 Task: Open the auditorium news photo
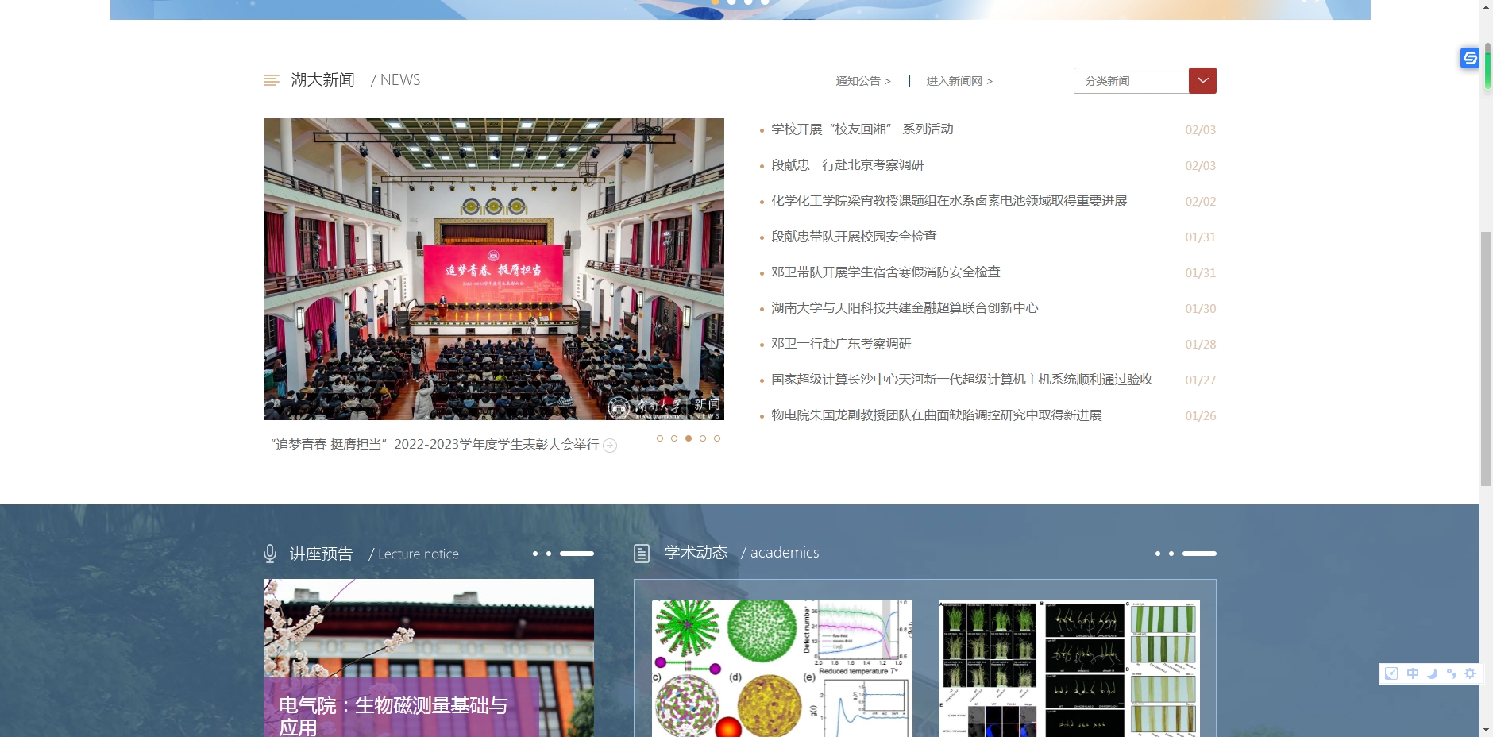point(493,269)
